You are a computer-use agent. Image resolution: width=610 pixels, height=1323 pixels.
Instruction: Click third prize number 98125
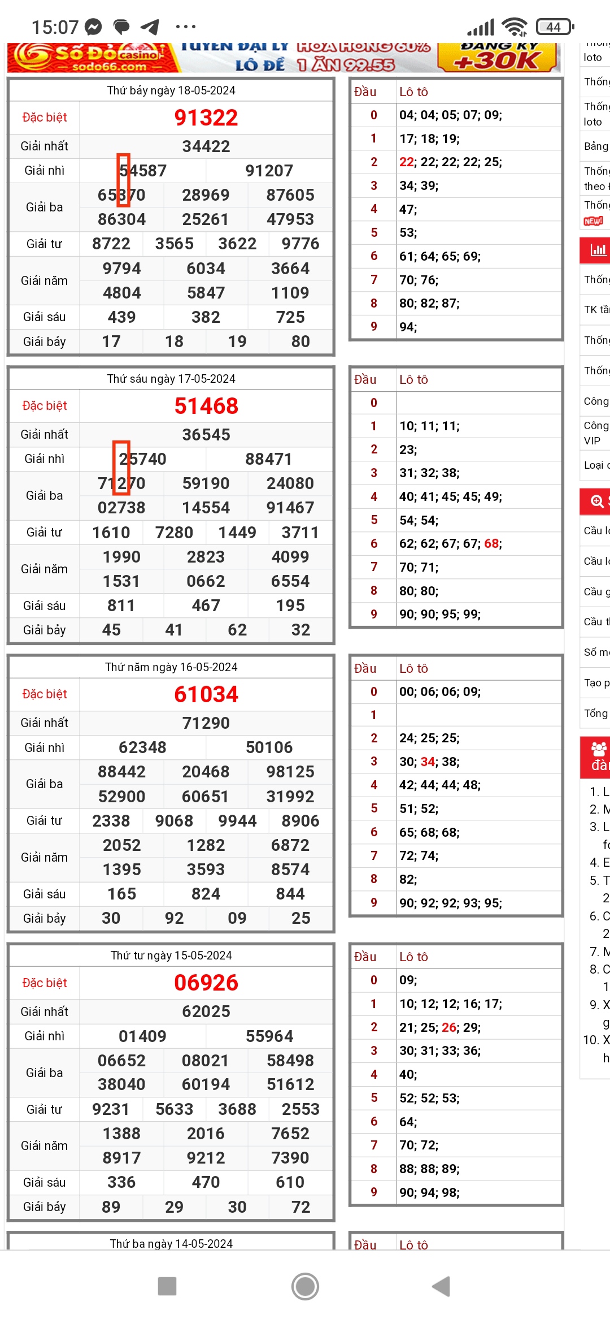pyautogui.click(x=290, y=772)
